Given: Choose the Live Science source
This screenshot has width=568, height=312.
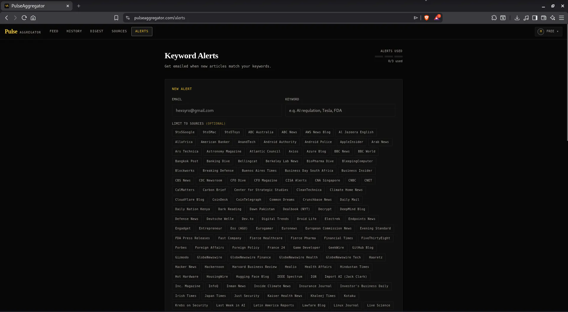Looking at the screenshot, I should pyautogui.click(x=379, y=305).
